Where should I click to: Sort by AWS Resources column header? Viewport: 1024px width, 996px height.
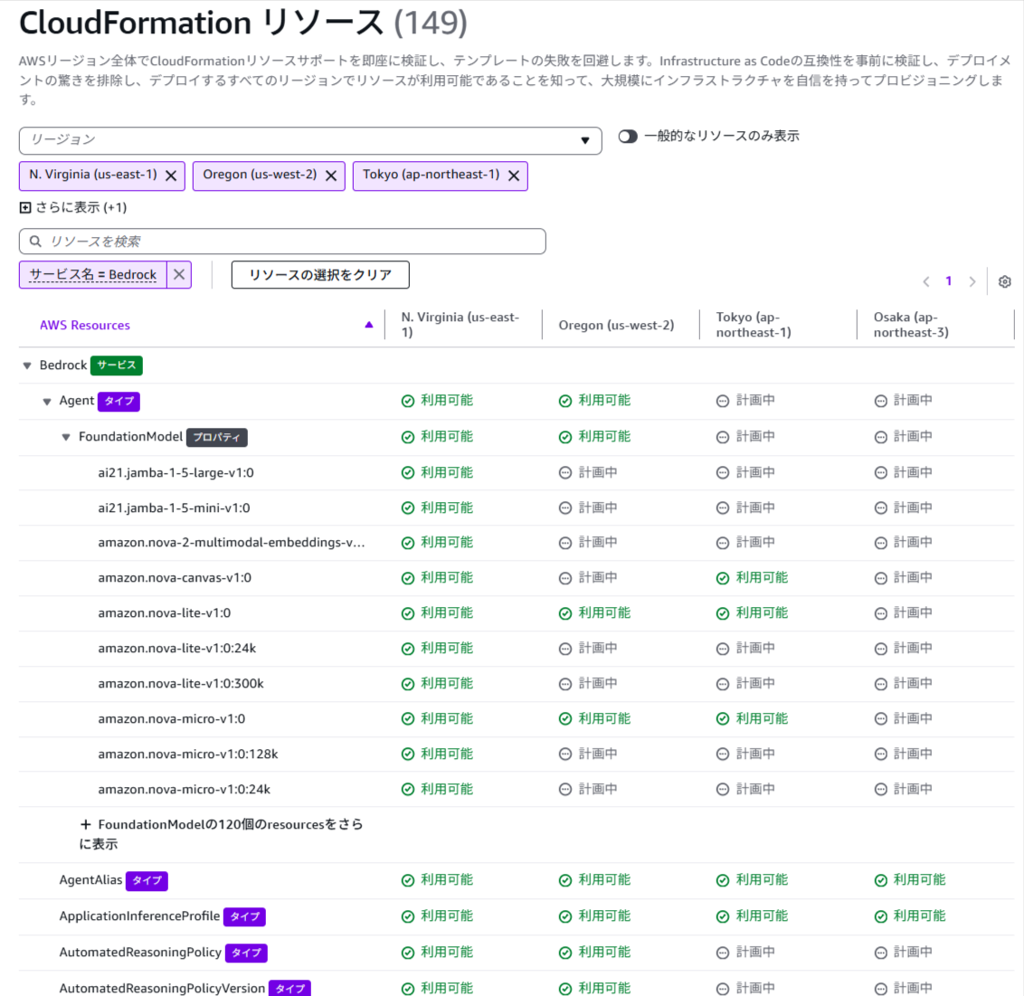click(85, 326)
